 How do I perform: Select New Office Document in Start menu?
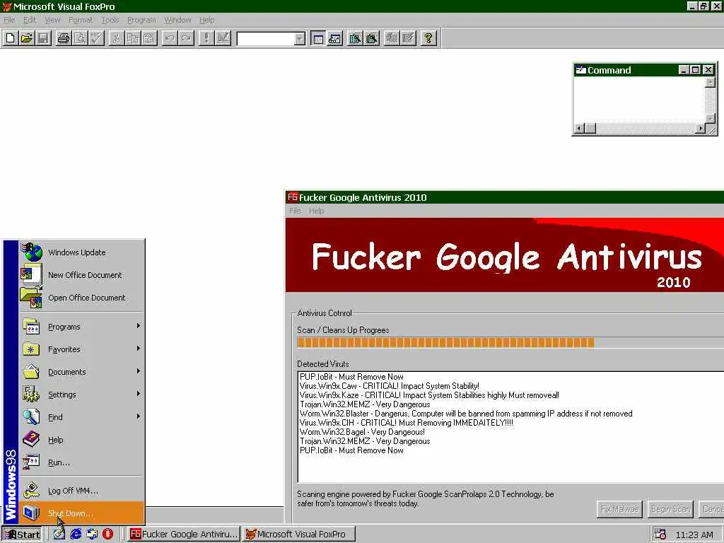pyautogui.click(x=81, y=275)
